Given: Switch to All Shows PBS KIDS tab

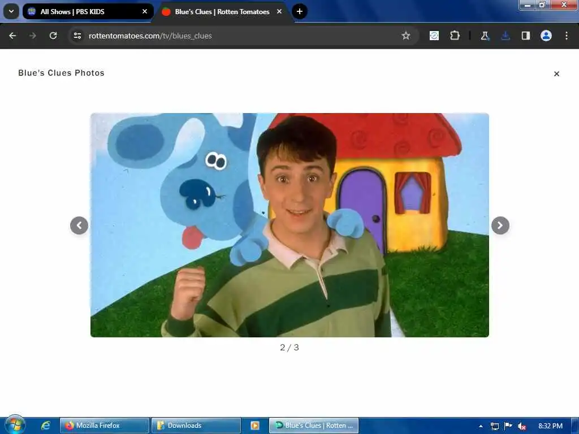Looking at the screenshot, I should click(x=88, y=11).
